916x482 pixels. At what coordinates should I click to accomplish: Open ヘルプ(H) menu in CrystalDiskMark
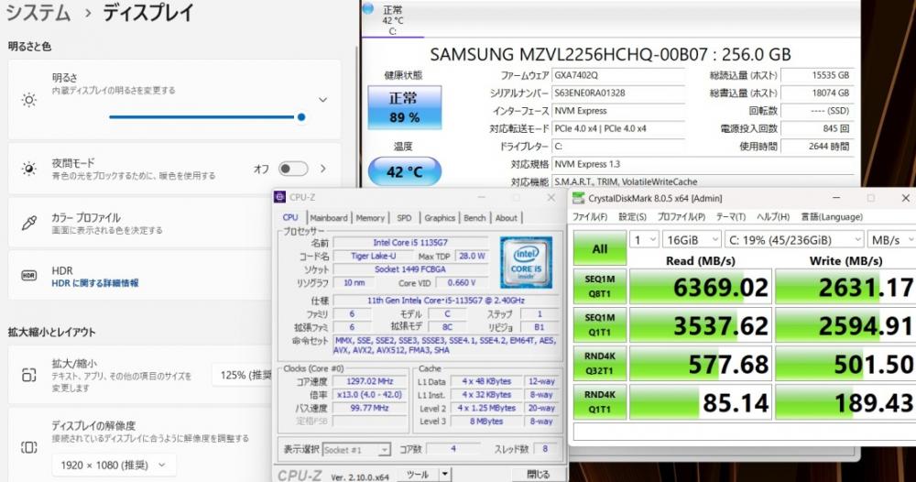773,217
